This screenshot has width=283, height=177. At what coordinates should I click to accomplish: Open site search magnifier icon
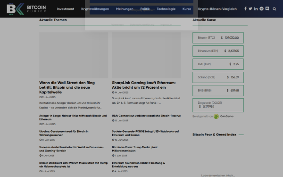(x=275, y=9)
